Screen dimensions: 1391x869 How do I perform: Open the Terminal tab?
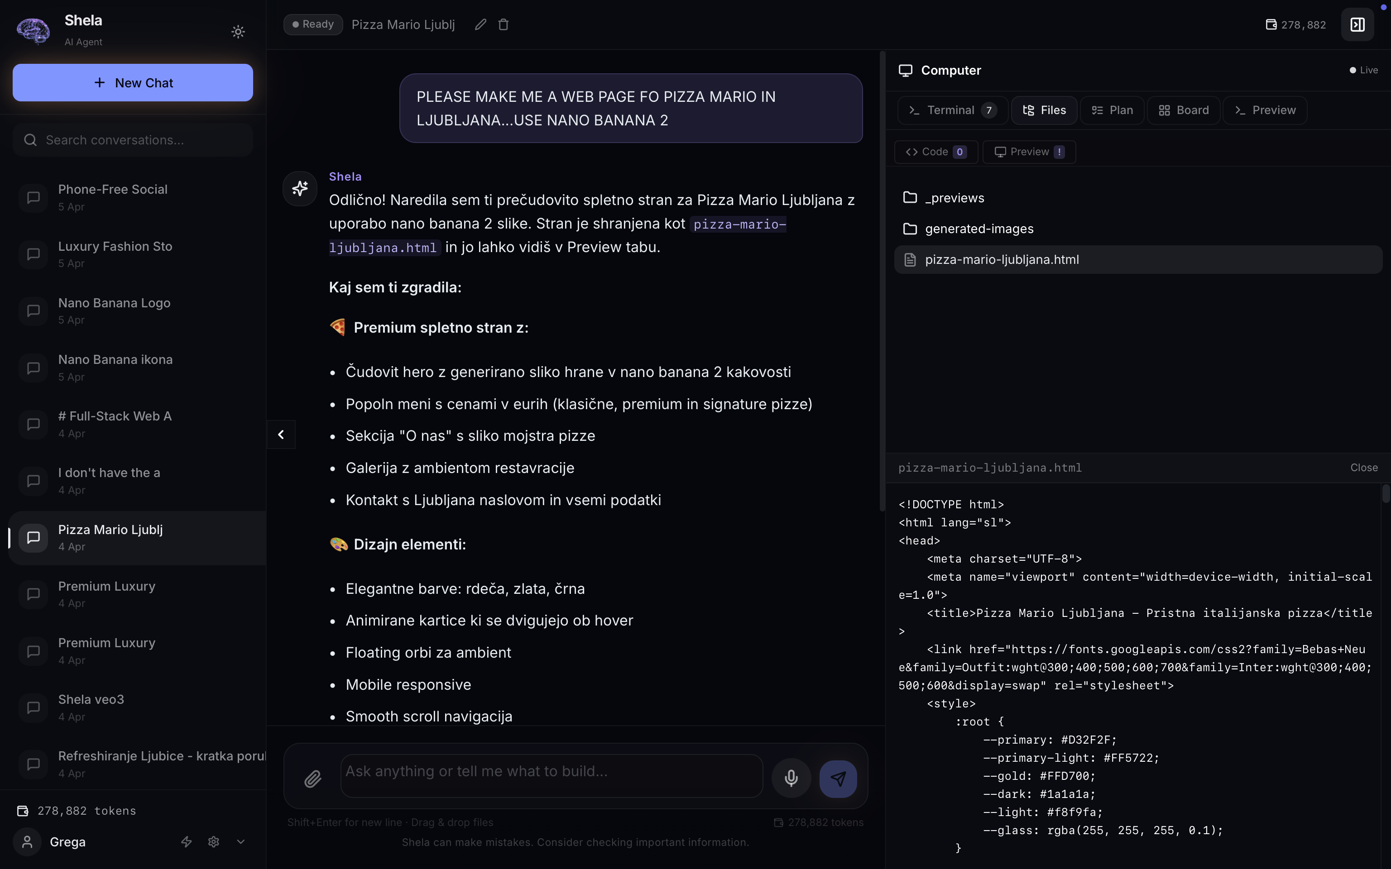pos(951,110)
